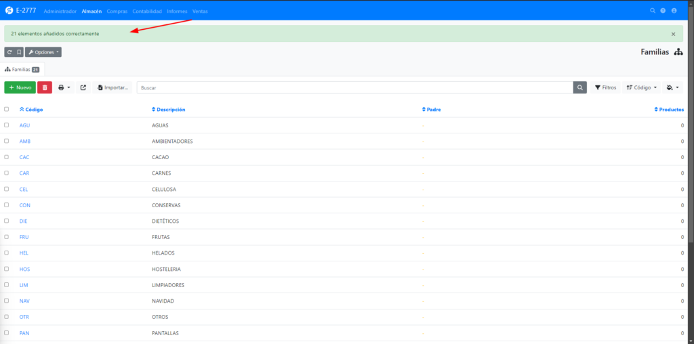
Task: Open the CAC family code link
Action: click(24, 157)
